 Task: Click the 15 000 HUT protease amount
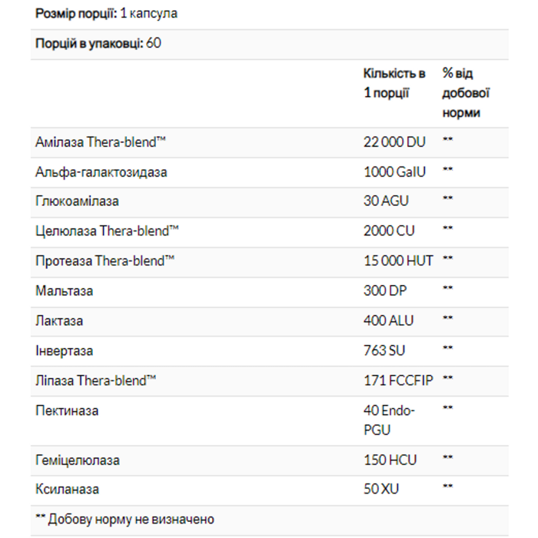pos(398,261)
